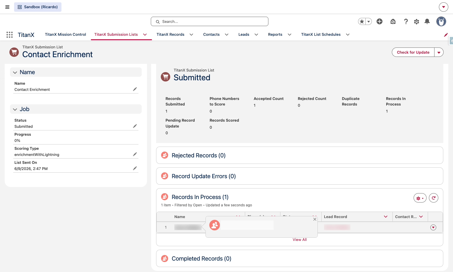Open Contacts tab dropdown chevron
The height and width of the screenshot is (272, 453).
point(227,35)
